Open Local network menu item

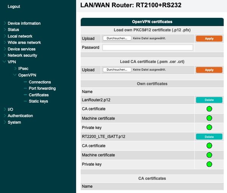[20, 36]
